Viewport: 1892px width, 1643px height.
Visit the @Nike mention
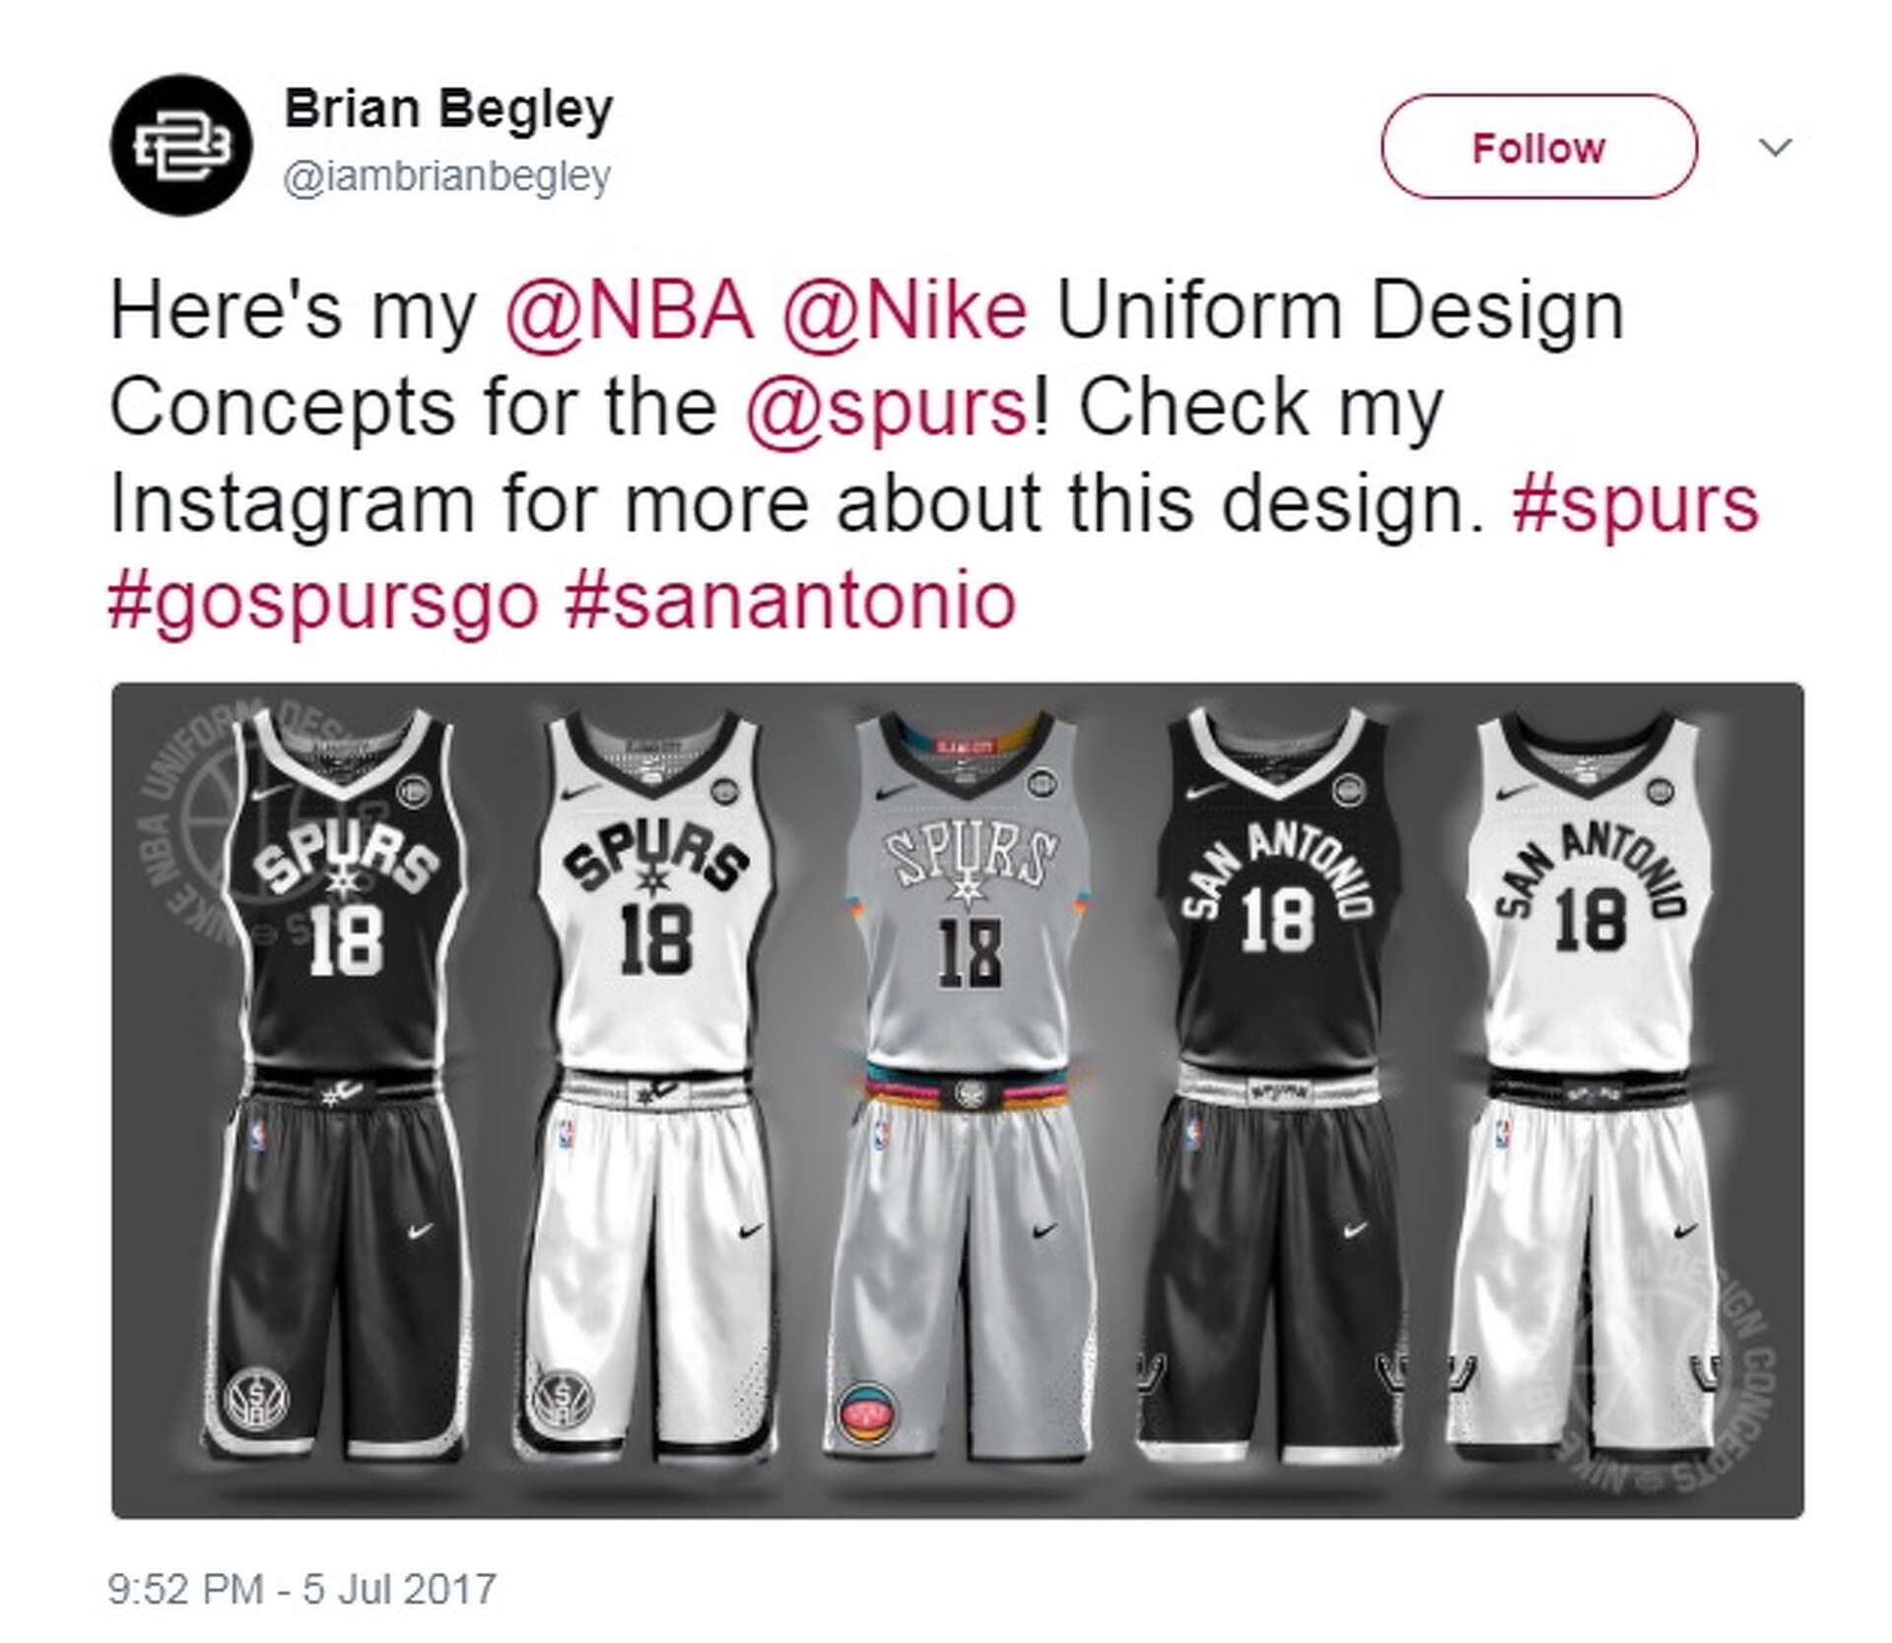905,312
